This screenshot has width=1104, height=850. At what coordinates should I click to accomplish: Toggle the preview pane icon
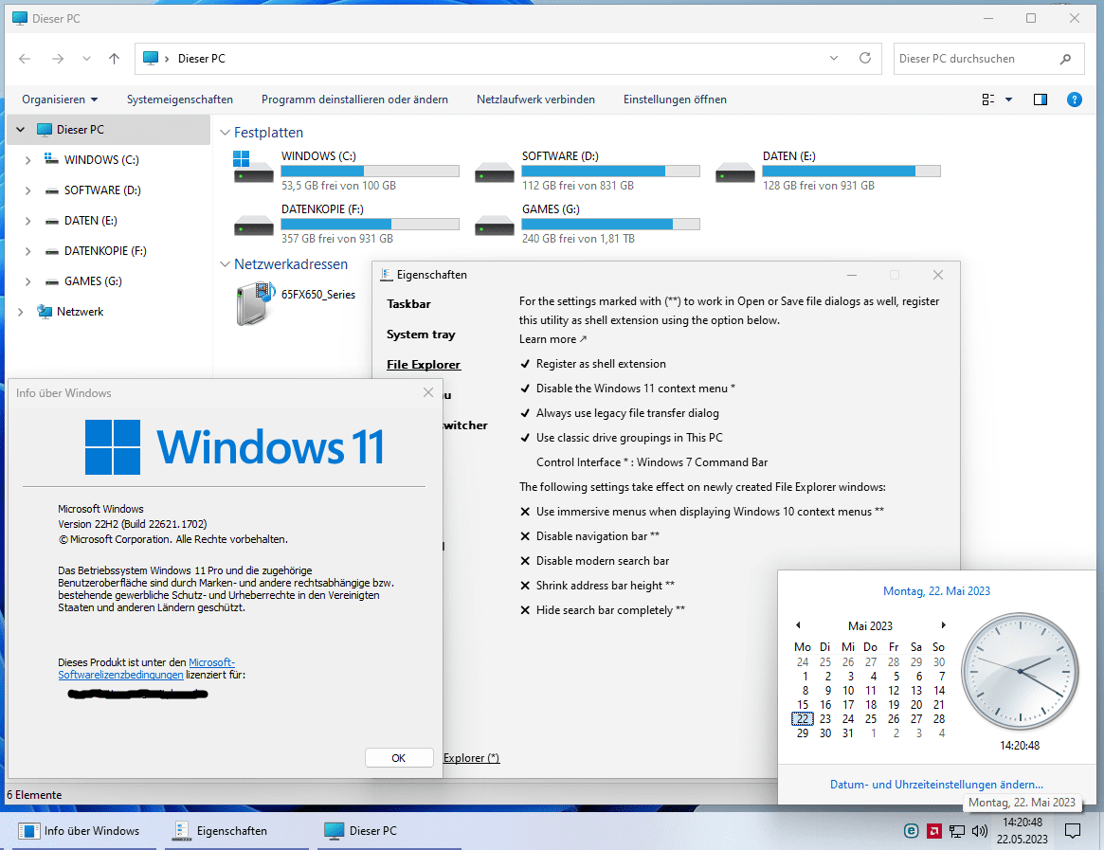click(x=1040, y=99)
